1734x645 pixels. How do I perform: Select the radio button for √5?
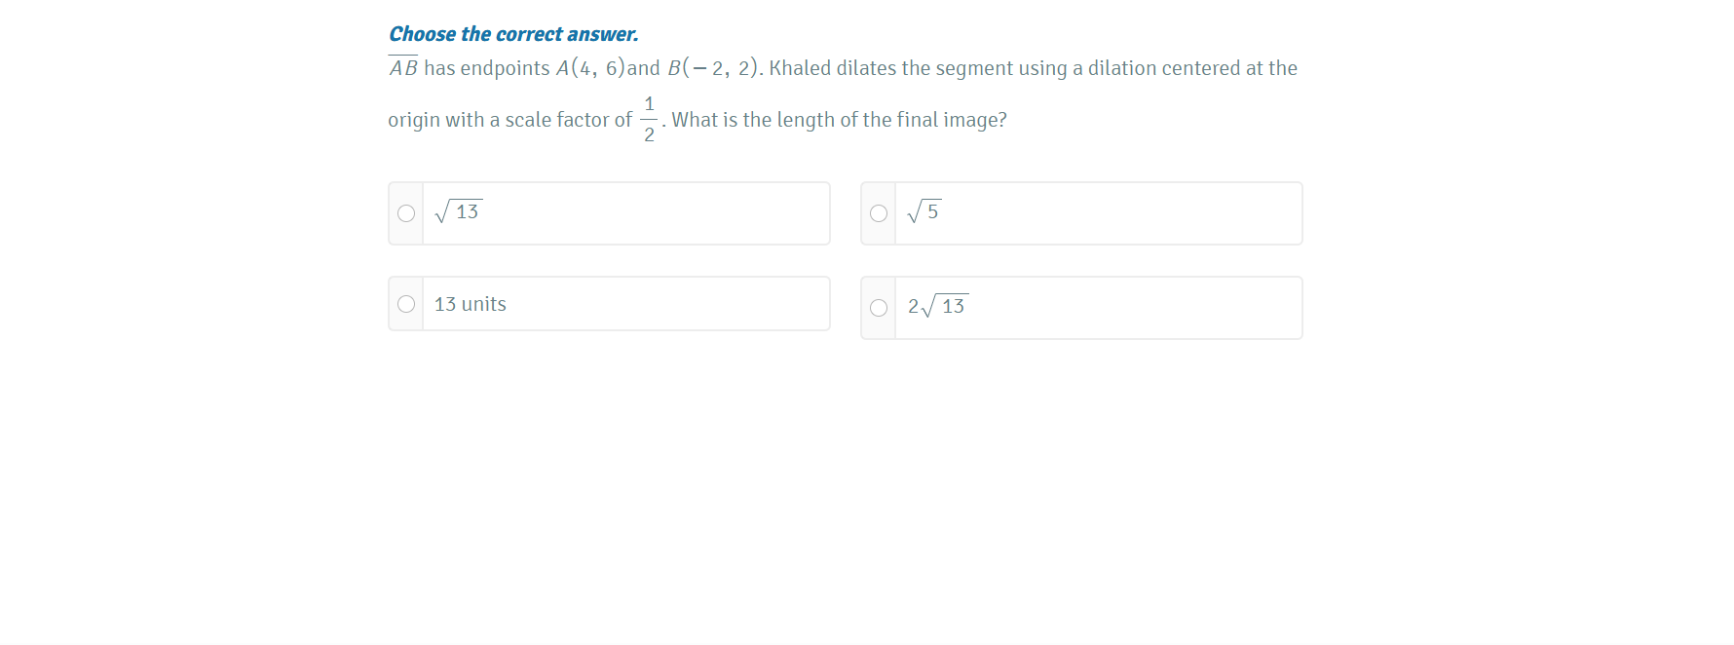point(879,213)
